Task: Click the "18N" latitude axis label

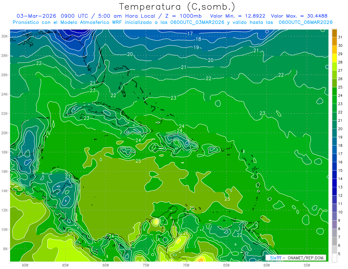Action: (4, 152)
